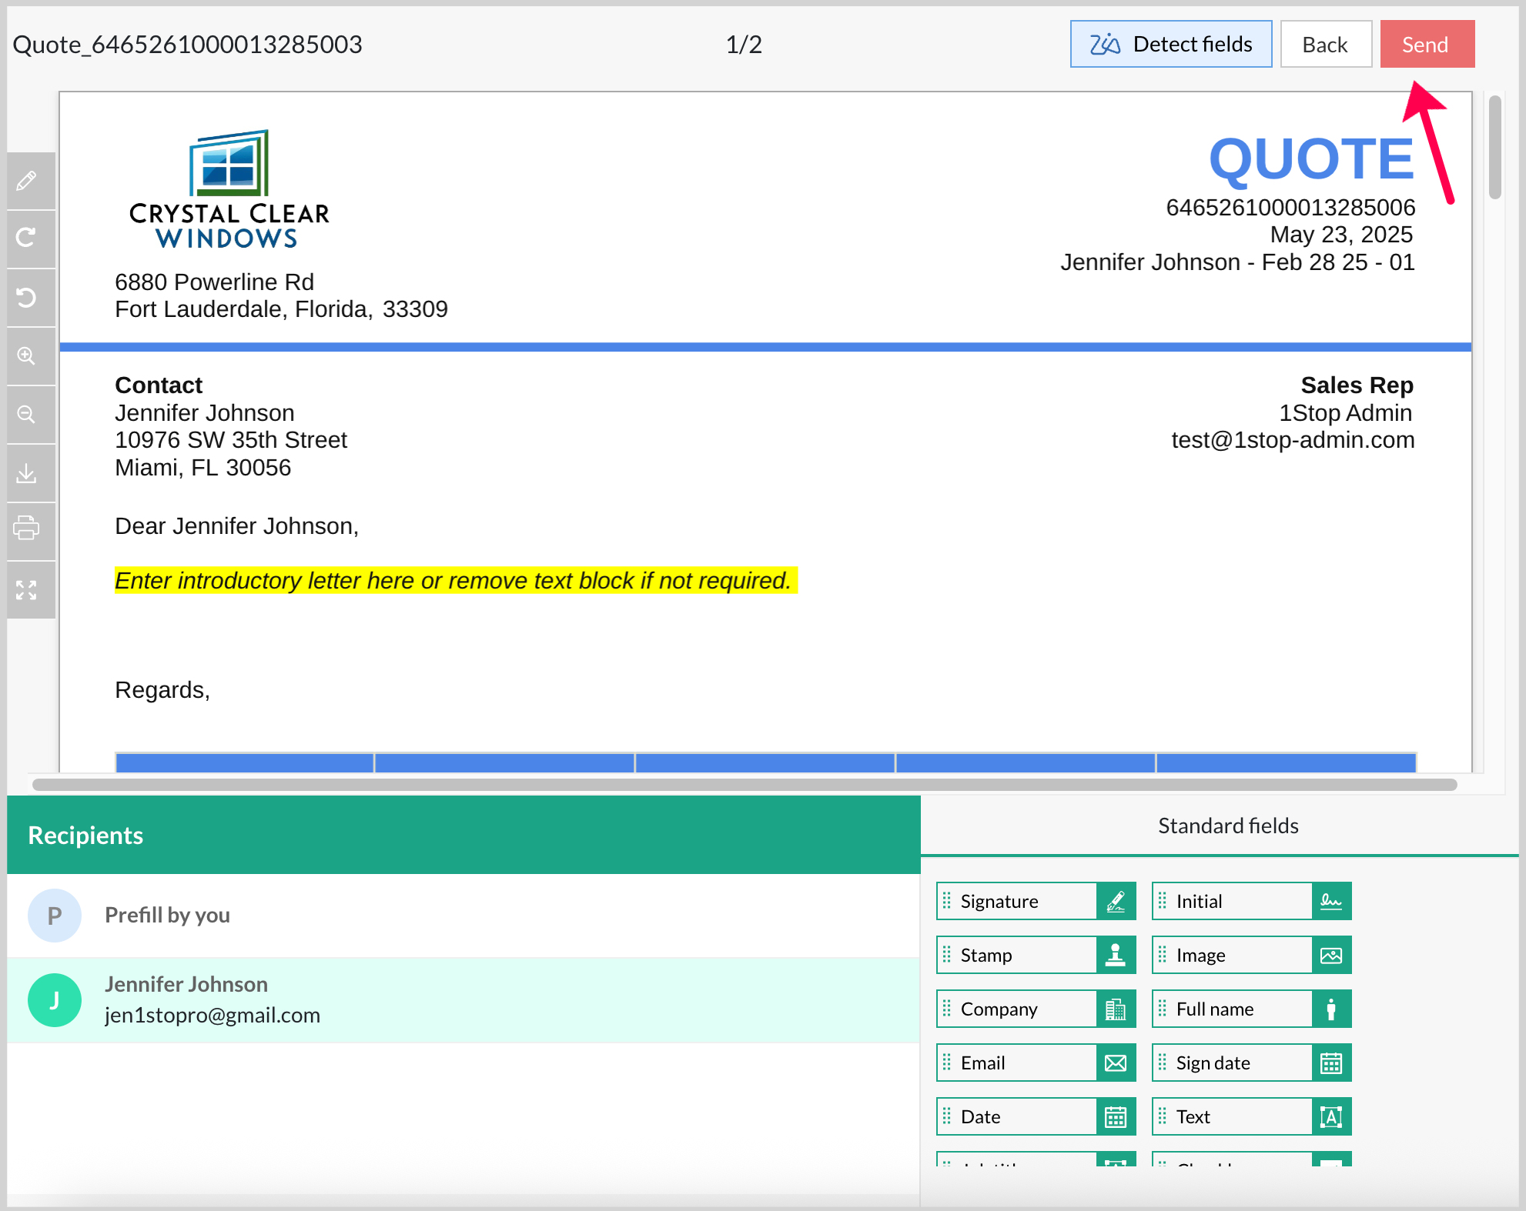This screenshot has height=1211, width=1526.
Task: Send the quote for signing
Action: click(x=1426, y=45)
